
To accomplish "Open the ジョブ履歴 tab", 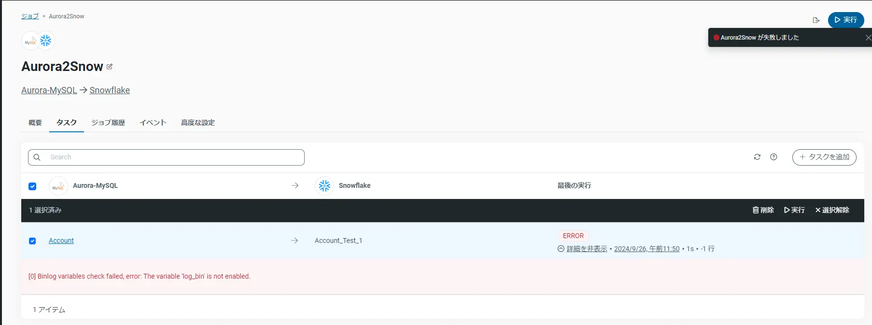I will (x=108, y=123).
